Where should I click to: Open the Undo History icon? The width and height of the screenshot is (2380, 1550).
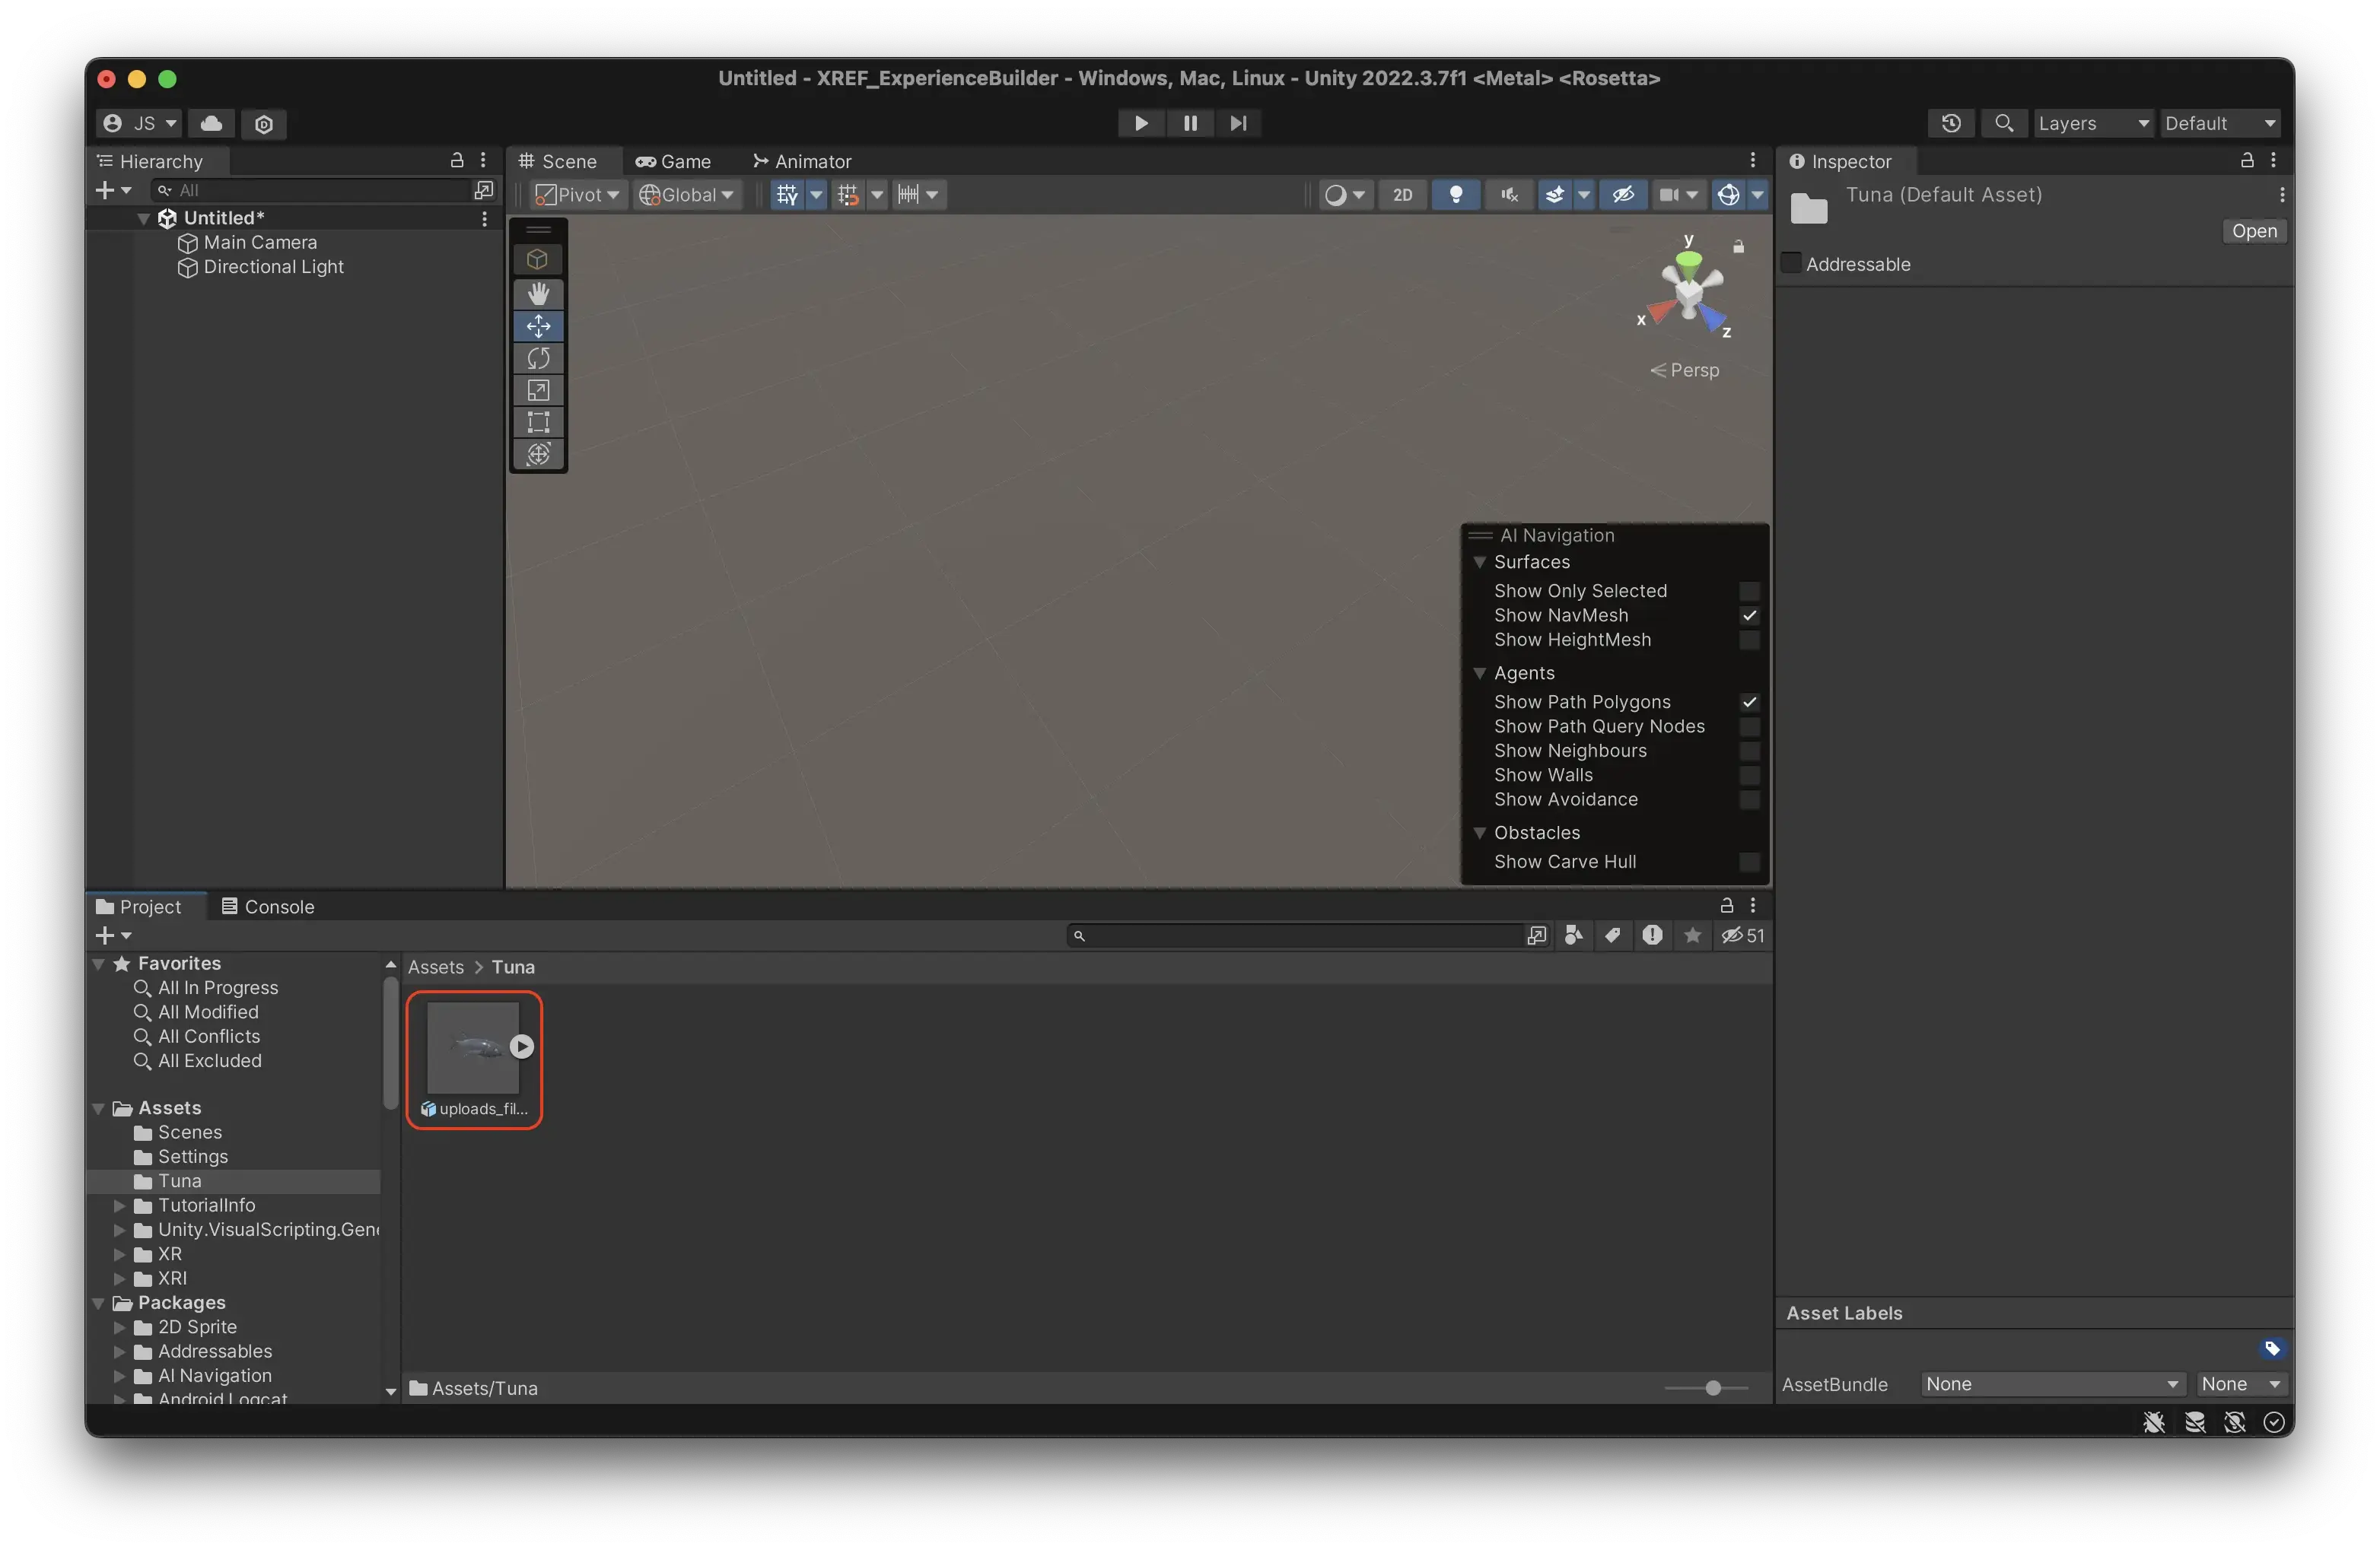pos(1950,124)
